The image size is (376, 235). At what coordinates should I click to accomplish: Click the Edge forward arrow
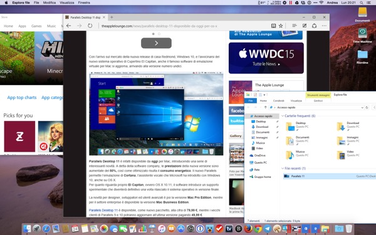tap(79, 26)
